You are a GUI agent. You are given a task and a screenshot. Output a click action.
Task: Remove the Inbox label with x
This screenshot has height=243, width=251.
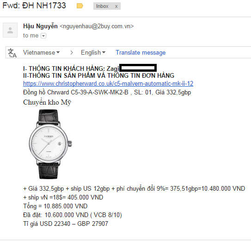pyautogui.click(x=116, y=6)
